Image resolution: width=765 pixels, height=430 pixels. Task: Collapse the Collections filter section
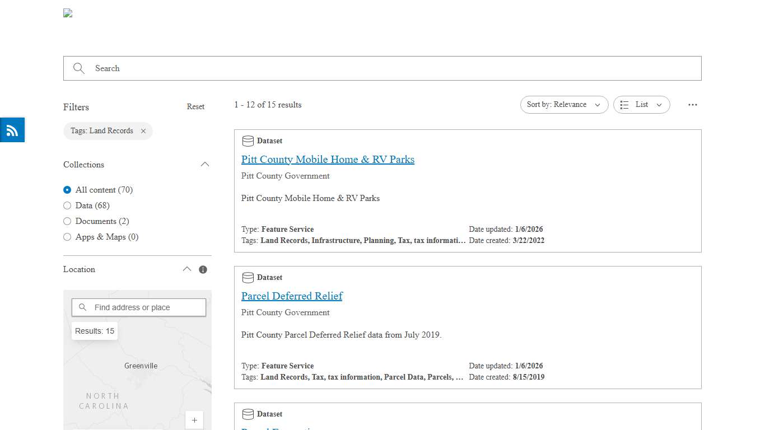click(x=205, y=165)
